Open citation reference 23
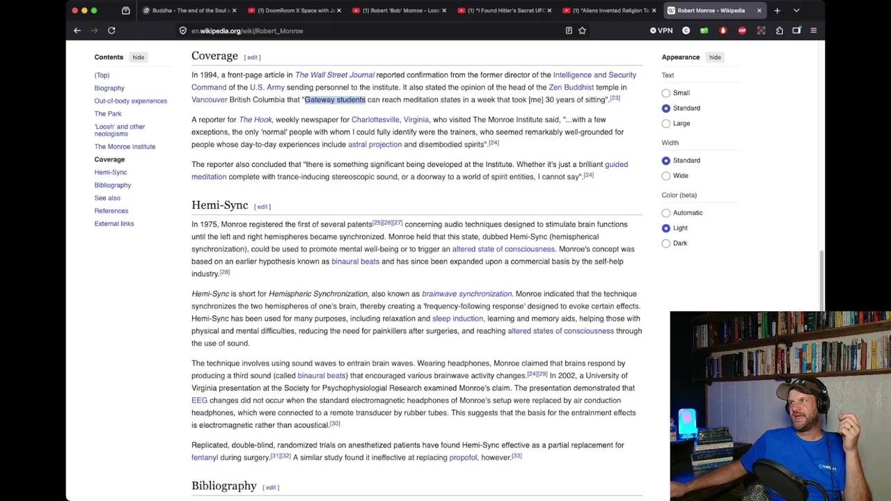 click(x=615, y=98)
